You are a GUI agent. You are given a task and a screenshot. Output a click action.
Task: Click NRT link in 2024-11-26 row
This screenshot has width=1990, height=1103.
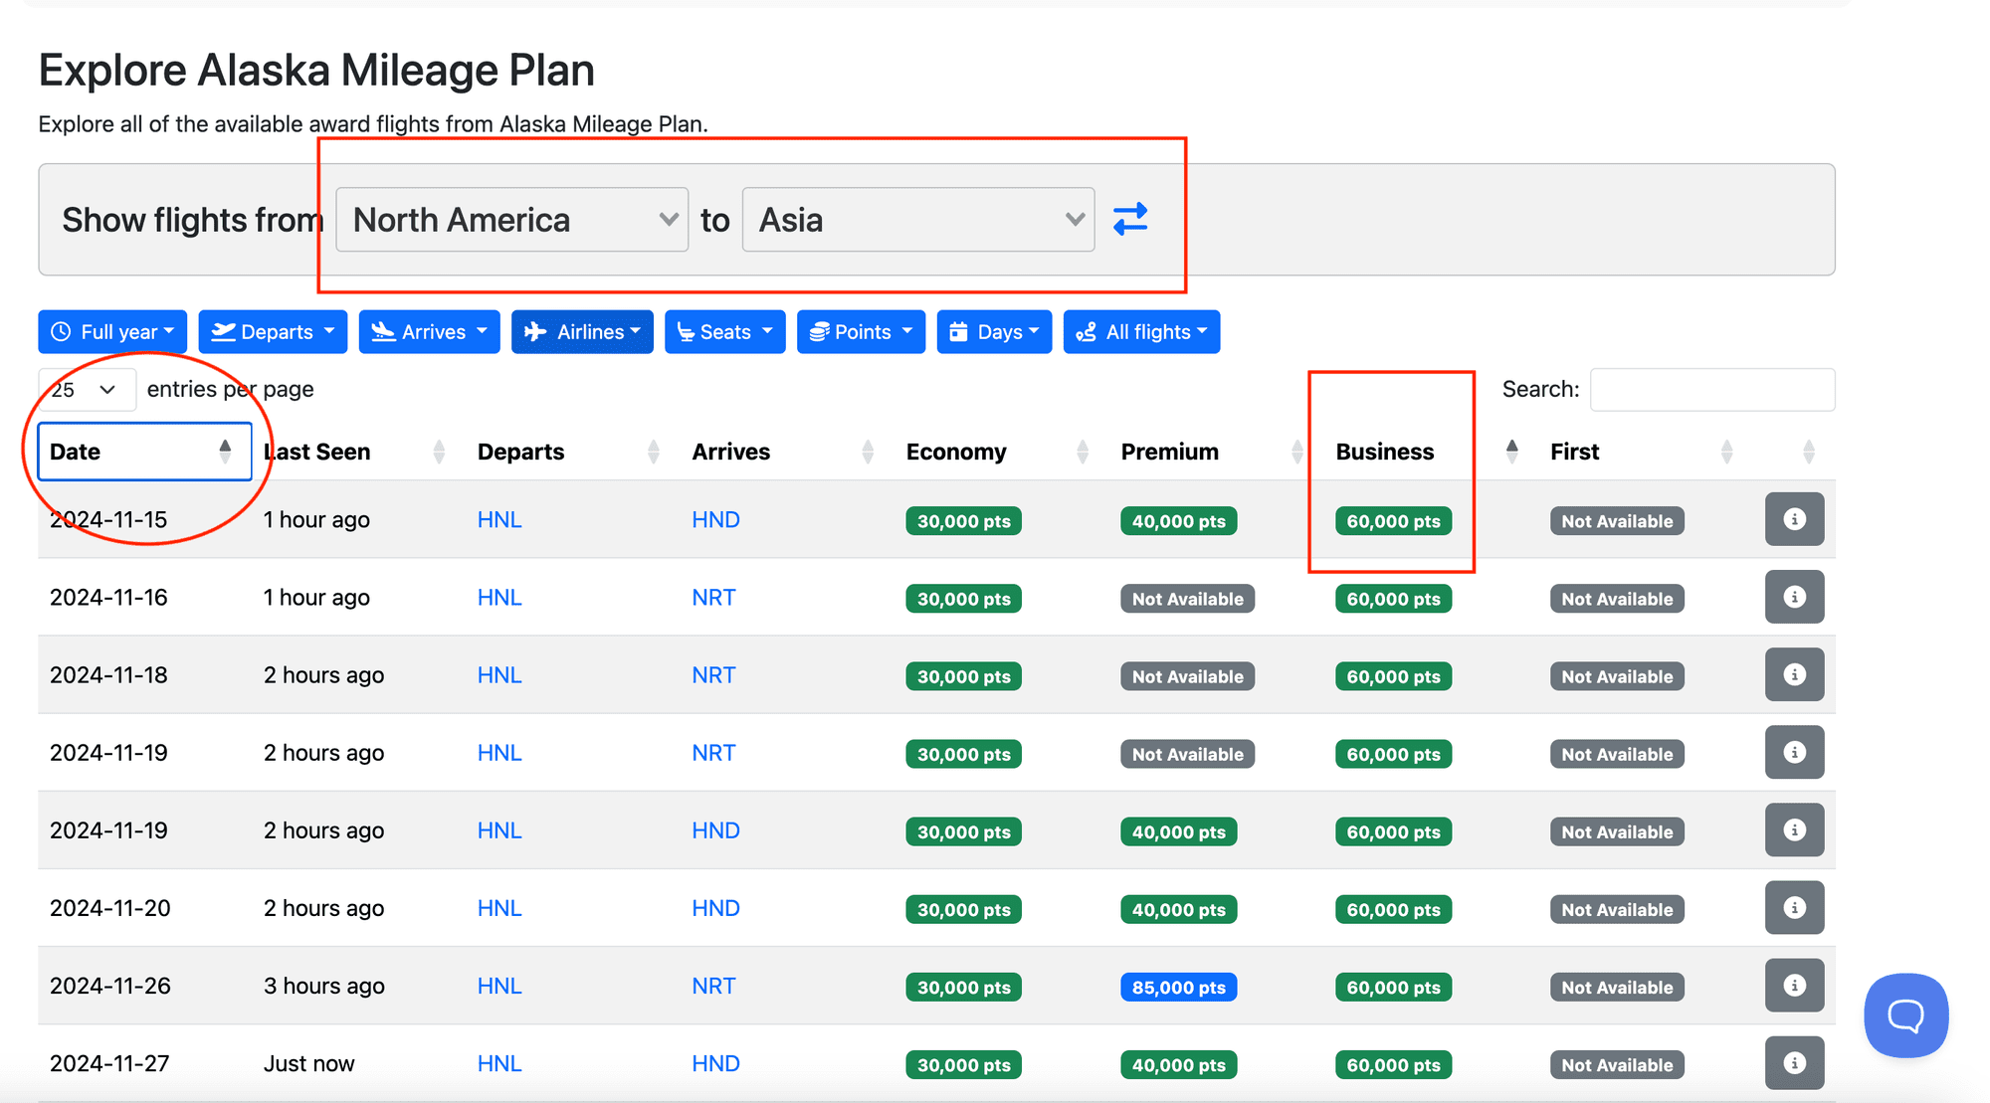tap(713, 986)
